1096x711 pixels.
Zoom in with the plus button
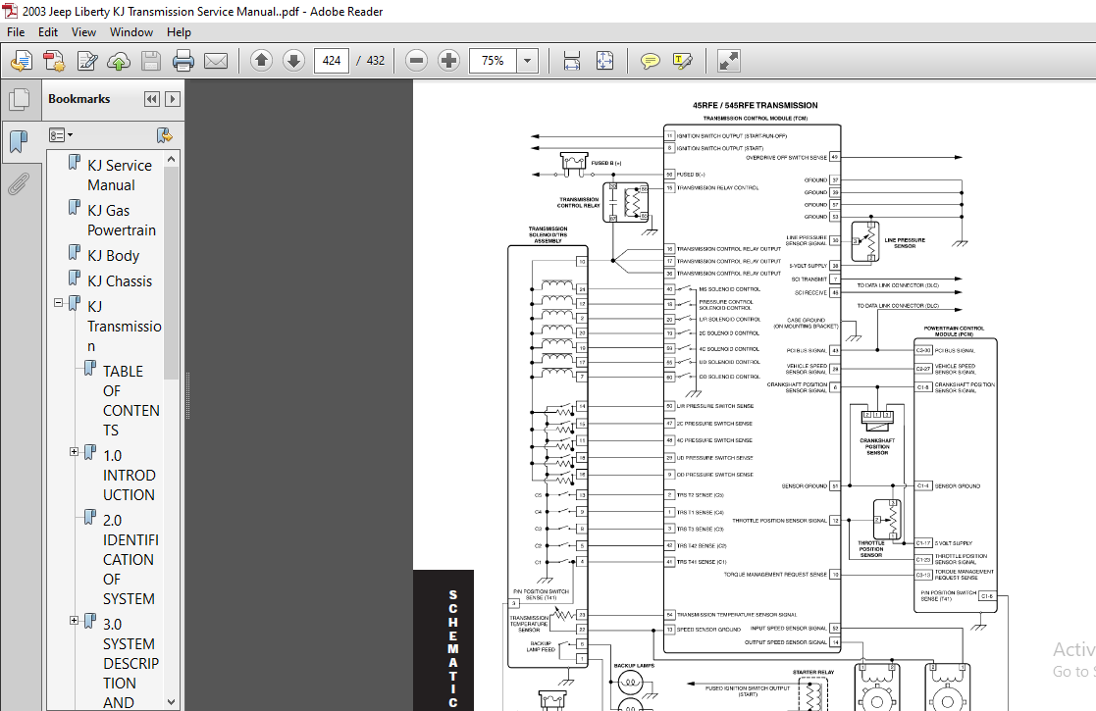point(448,61)
